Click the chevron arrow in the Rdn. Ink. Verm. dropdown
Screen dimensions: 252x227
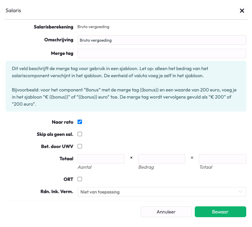pos(240,192)
